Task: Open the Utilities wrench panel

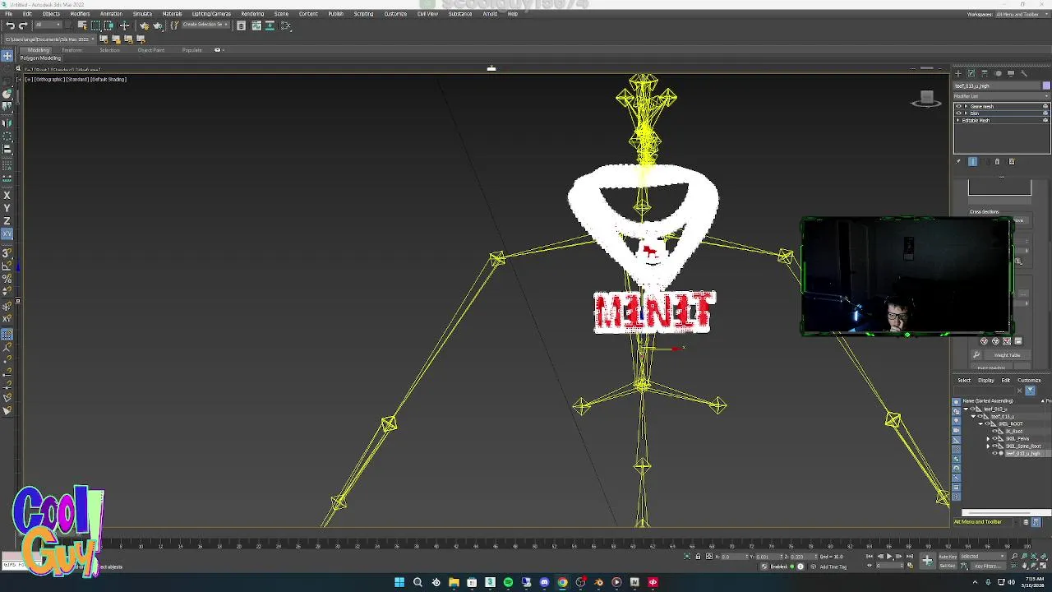Action: pyautogui.click(x=1024, y=73)
